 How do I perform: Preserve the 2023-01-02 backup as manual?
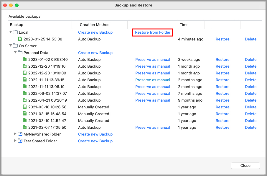pos(153,59)
